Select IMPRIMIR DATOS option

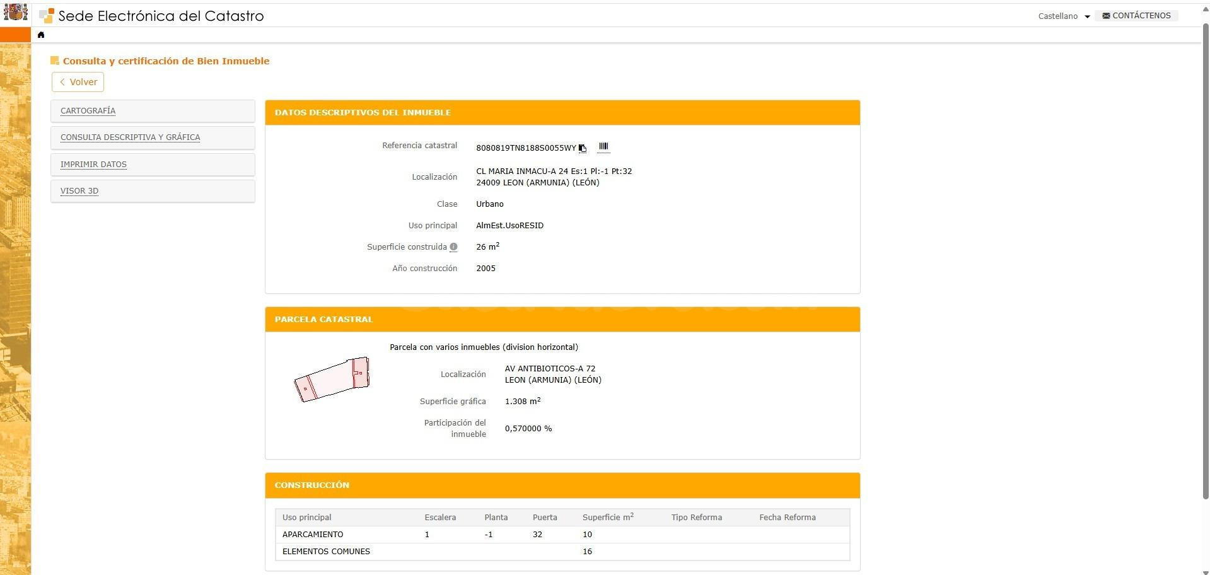153,165
